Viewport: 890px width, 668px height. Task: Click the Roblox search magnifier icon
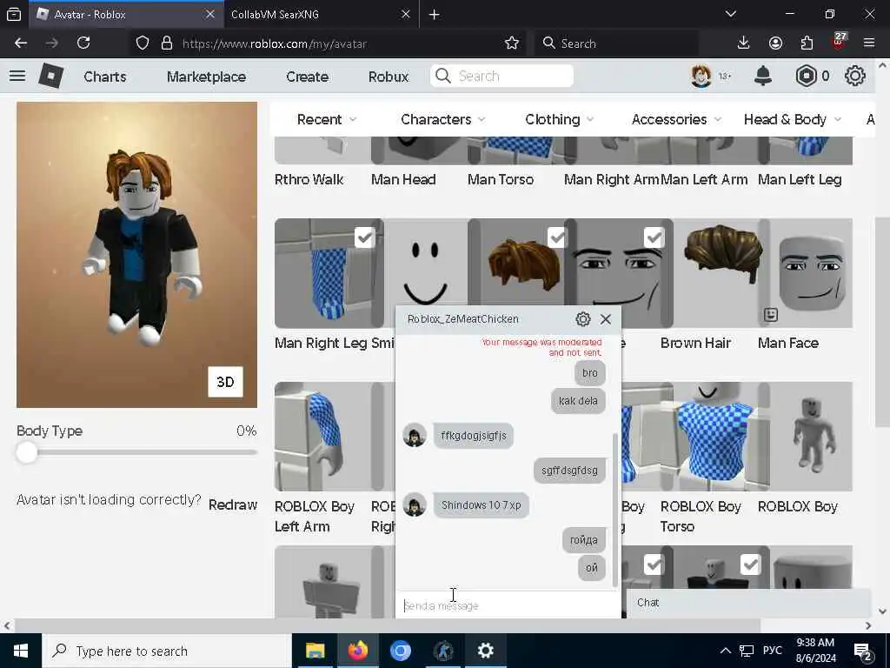pyautogui.click(x=442, y=76)
